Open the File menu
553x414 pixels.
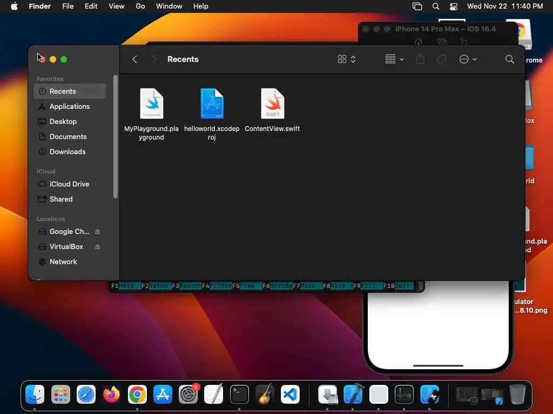[x=68, y=6]
